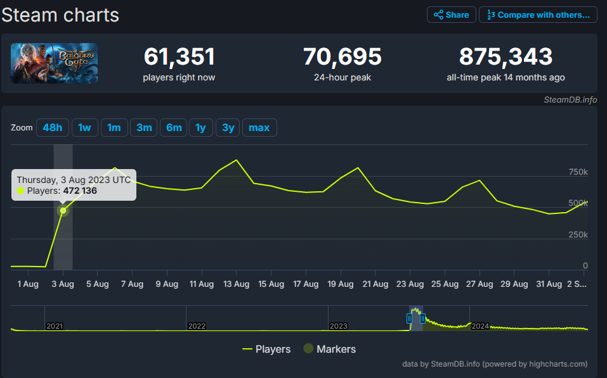Click the data by SteamDB.info credit
Screen dimensions: 607x378
tap(495, 364)
